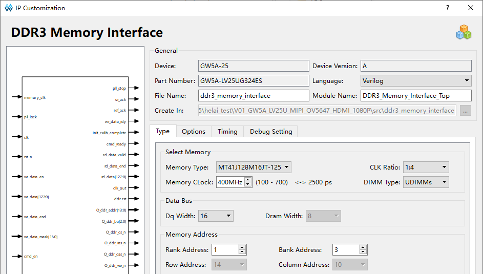Increment the Rank Address value
This screenshot has width=483, height=274.
coord(242,247)
